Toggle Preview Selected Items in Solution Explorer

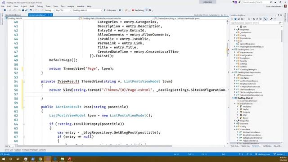click(x=275, y=19)
